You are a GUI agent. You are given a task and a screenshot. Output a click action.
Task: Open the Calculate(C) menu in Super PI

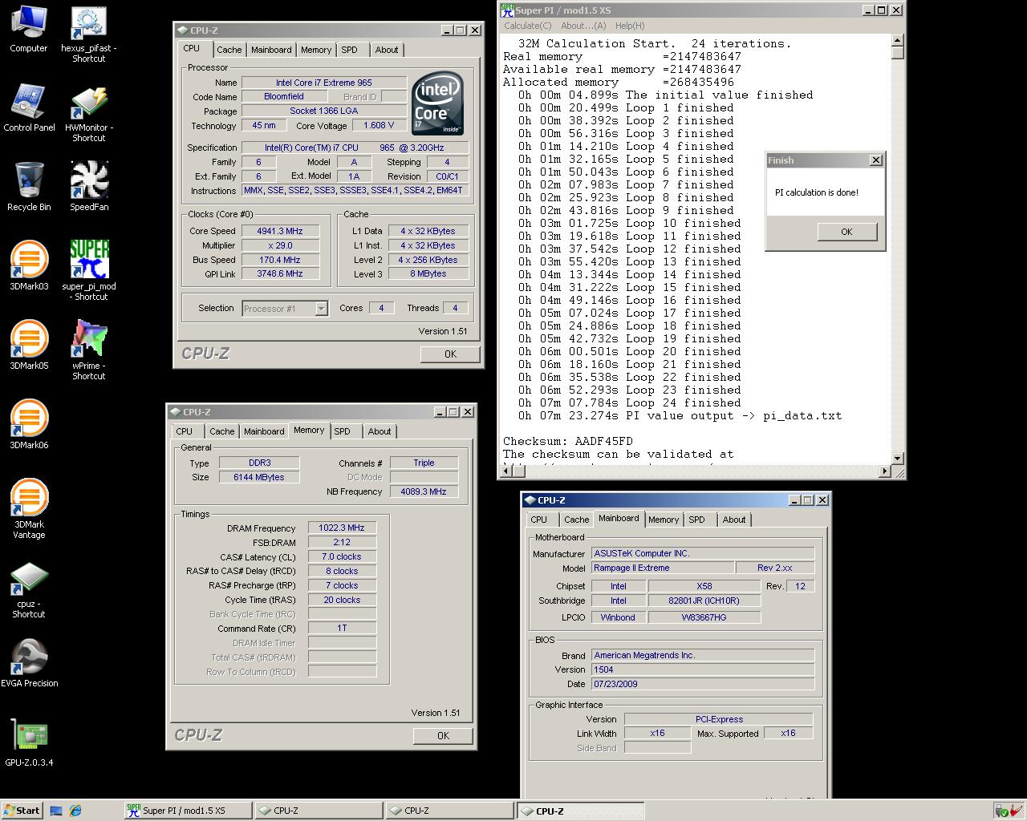pos(527,26)
